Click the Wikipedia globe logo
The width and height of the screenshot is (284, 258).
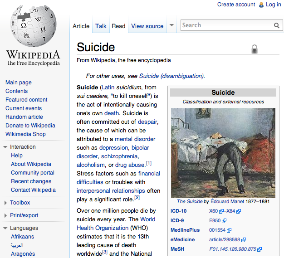33,28
